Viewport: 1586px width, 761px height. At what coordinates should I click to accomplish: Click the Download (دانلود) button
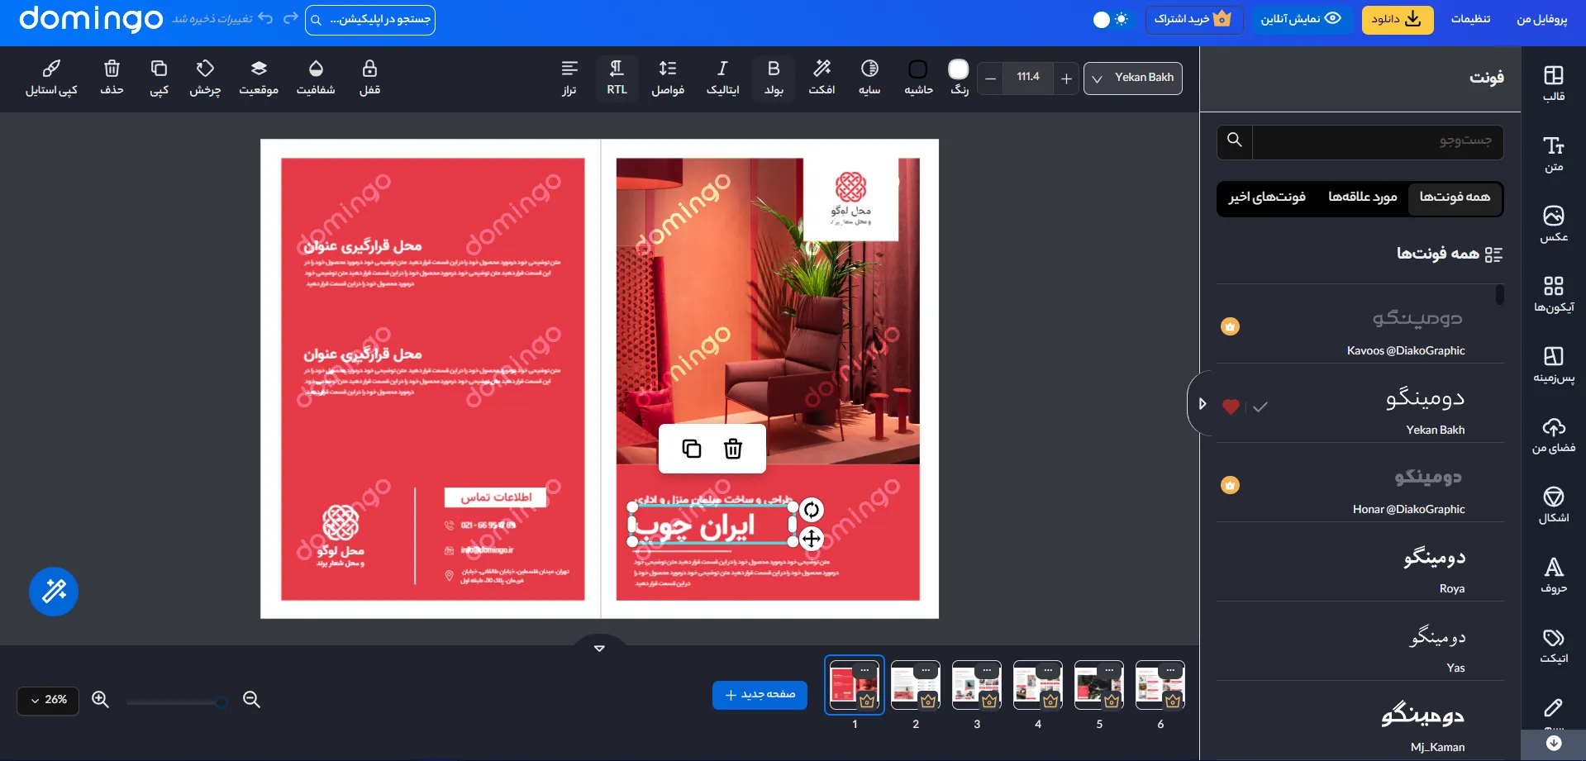click(x=1397, y=18)
